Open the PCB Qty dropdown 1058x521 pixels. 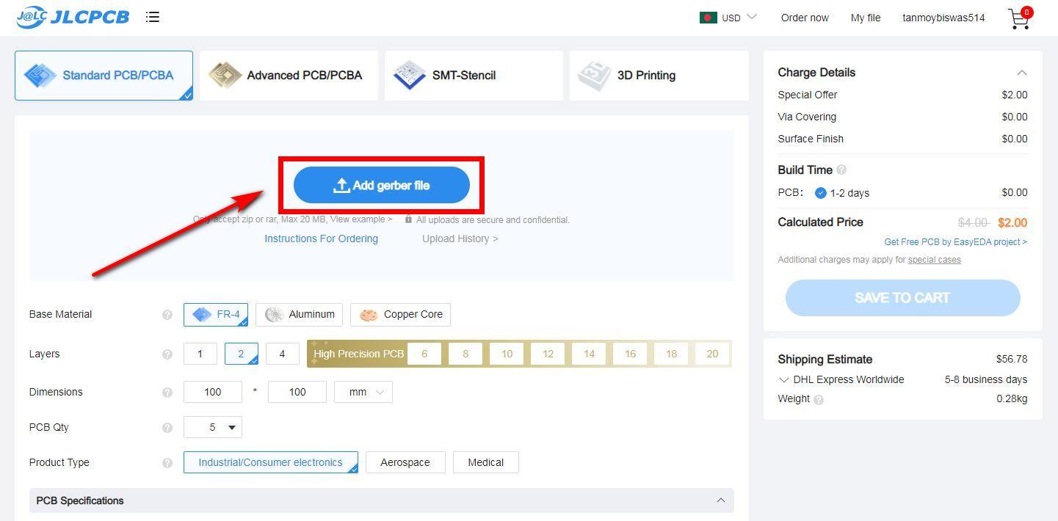pos(213,427)
